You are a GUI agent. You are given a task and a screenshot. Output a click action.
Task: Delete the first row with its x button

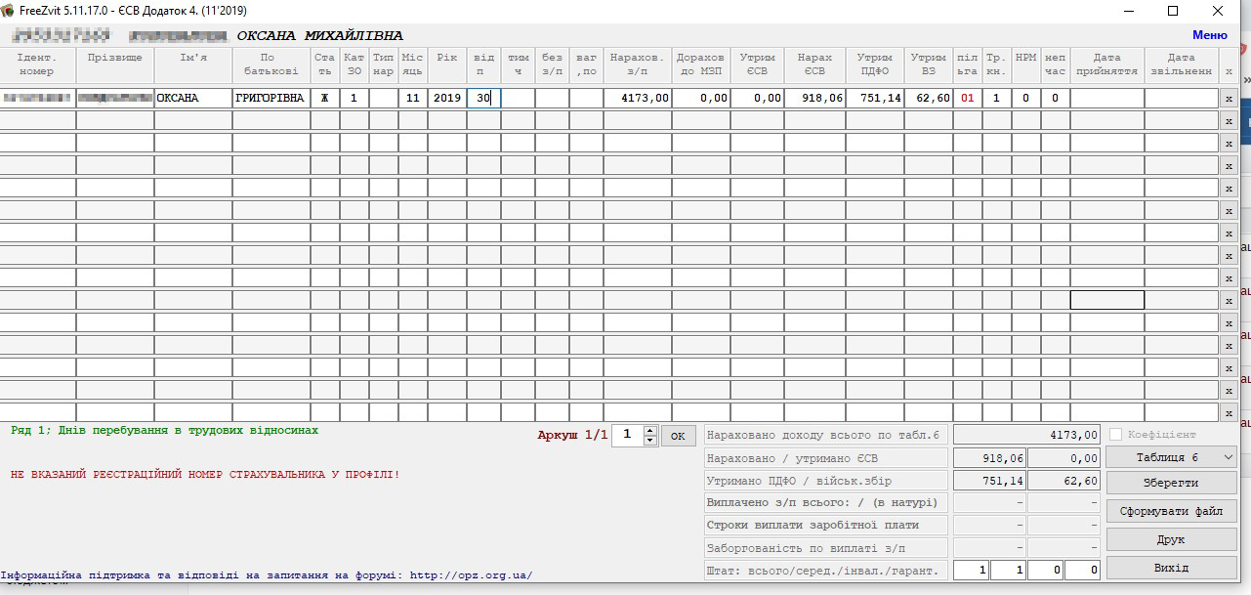coord(1229,98)
